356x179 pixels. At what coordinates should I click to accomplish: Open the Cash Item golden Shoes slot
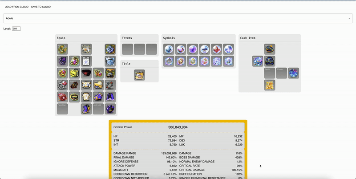270,85
